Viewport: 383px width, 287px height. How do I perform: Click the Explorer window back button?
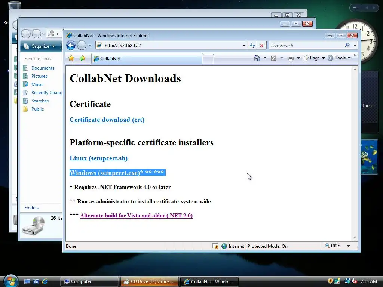coord(26,34)
